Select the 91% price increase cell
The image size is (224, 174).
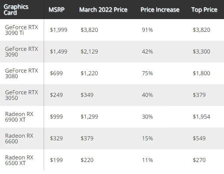(147, 30)
